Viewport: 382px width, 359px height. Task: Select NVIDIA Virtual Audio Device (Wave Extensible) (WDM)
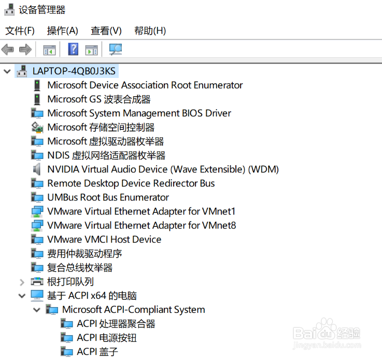click(163, 169)
